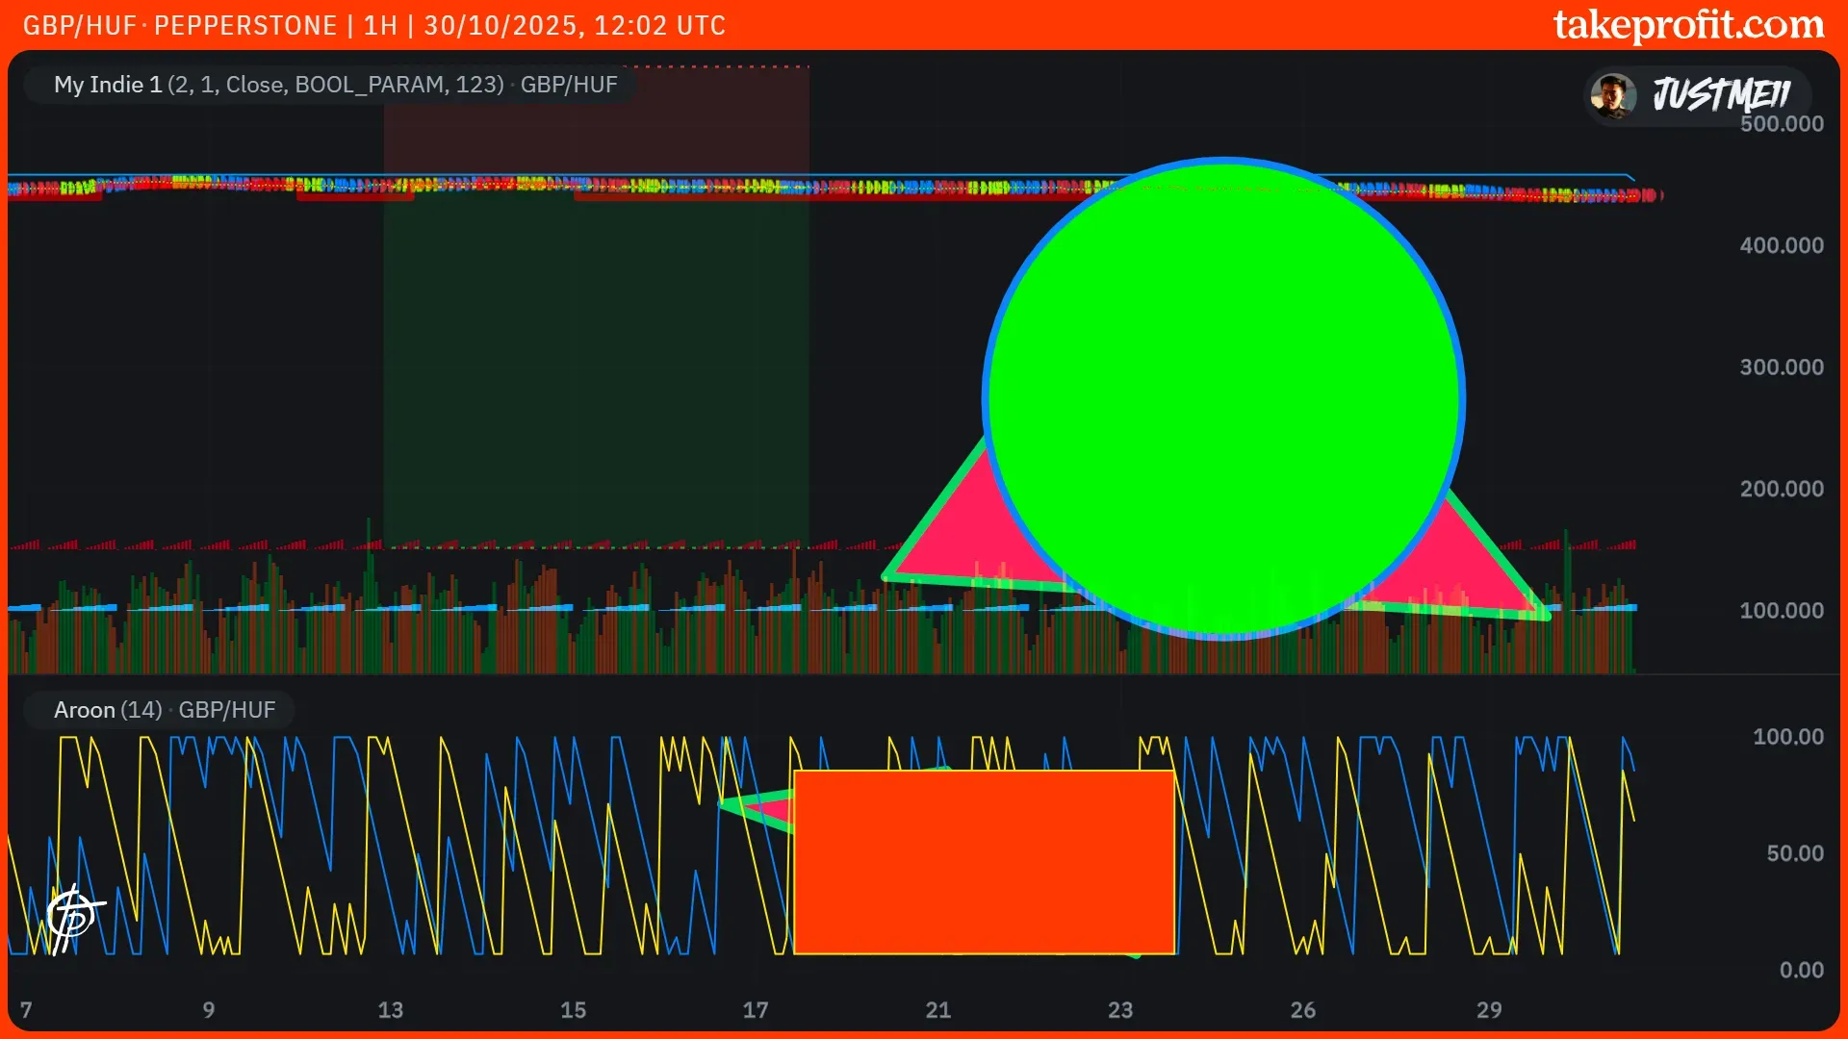Click the orange rectangle drawing on Aroon
The width and height of the screenshot is (1848, 1039).
pos(984,862)
